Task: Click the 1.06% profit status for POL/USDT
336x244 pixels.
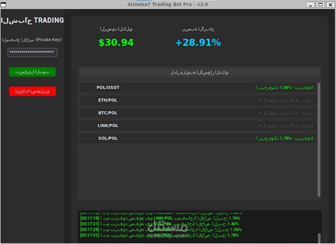Action: pyautogui.click(x=284, y=87)
